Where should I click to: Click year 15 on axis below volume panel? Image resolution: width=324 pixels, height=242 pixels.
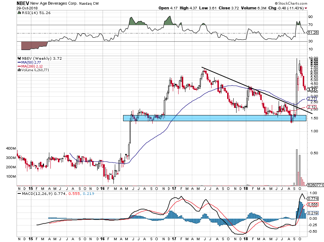[31, 188]
